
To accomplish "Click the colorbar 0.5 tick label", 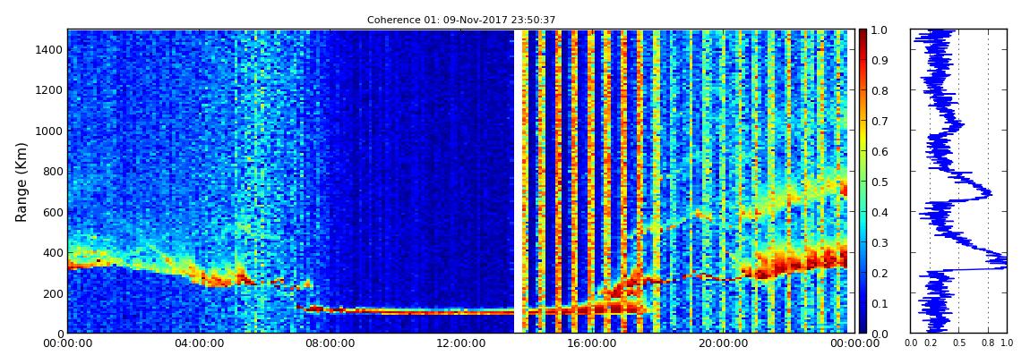I will point(880,182).
